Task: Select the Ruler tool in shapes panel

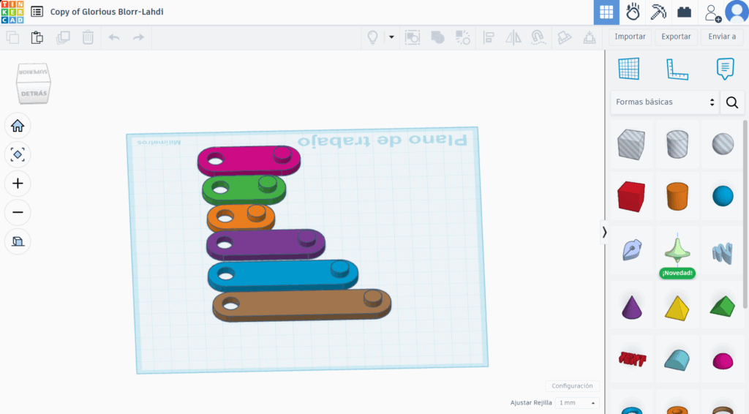Action: (677, 69)
